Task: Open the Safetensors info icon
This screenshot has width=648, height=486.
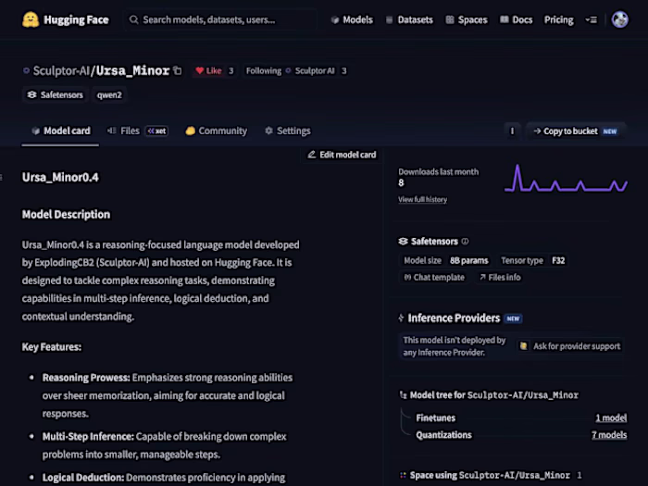Action: (465, 242)
